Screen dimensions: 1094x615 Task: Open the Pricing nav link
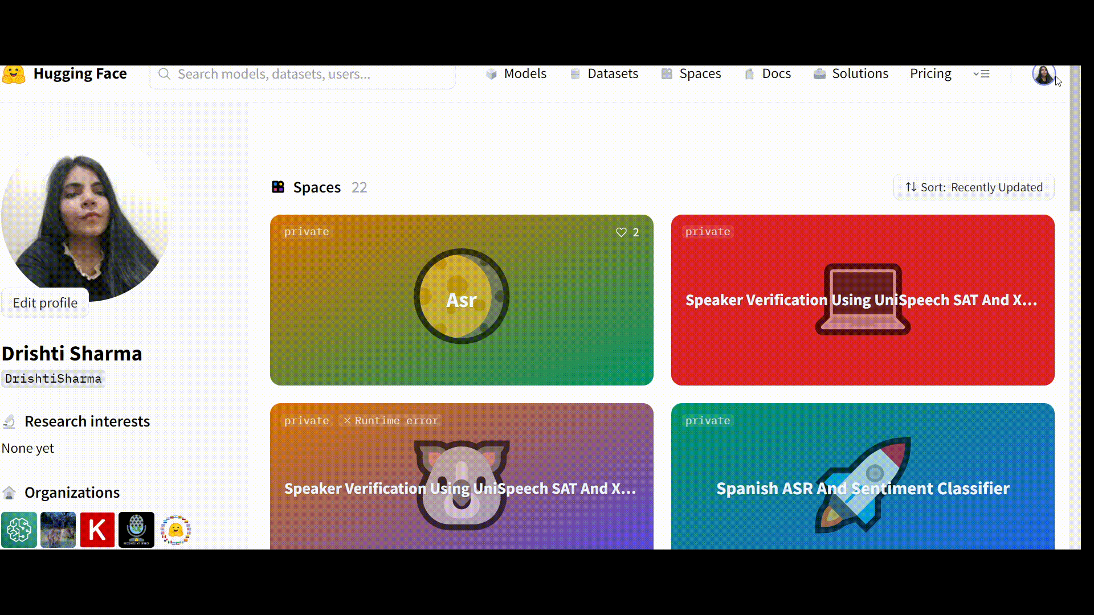click(x=930, y=74)
